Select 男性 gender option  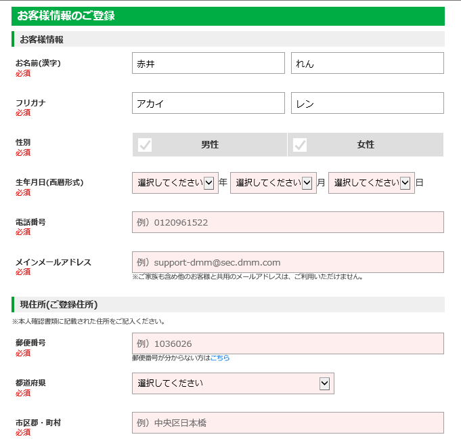pyautogui.click(x=210, y=145)
